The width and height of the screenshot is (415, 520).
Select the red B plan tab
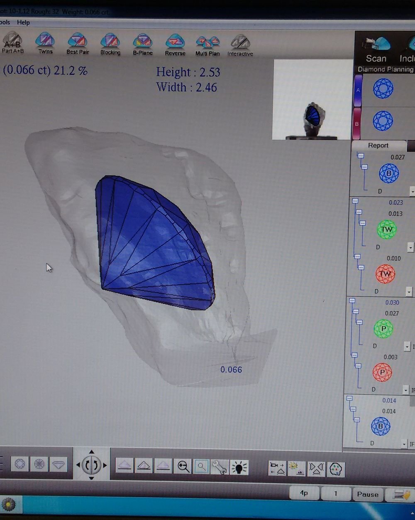[356, 123]
